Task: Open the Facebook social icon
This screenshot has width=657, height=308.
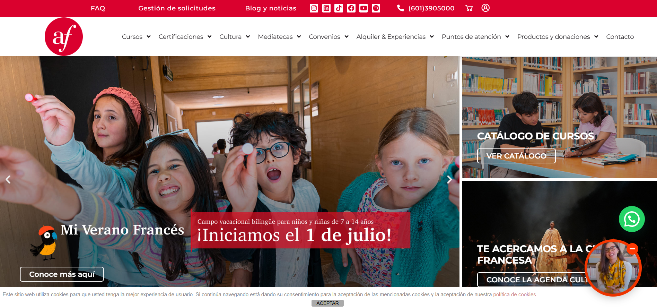Action: (351, 8)
